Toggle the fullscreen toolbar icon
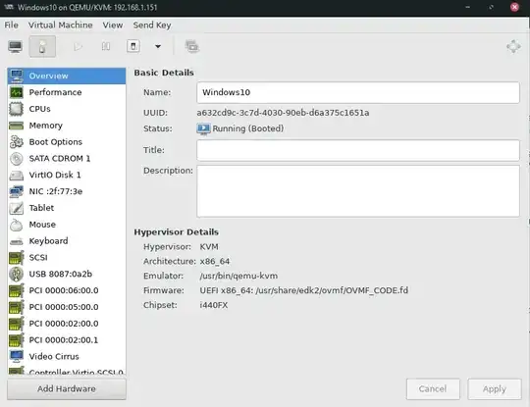Viewport: 530px width, 407px height. 513,46
